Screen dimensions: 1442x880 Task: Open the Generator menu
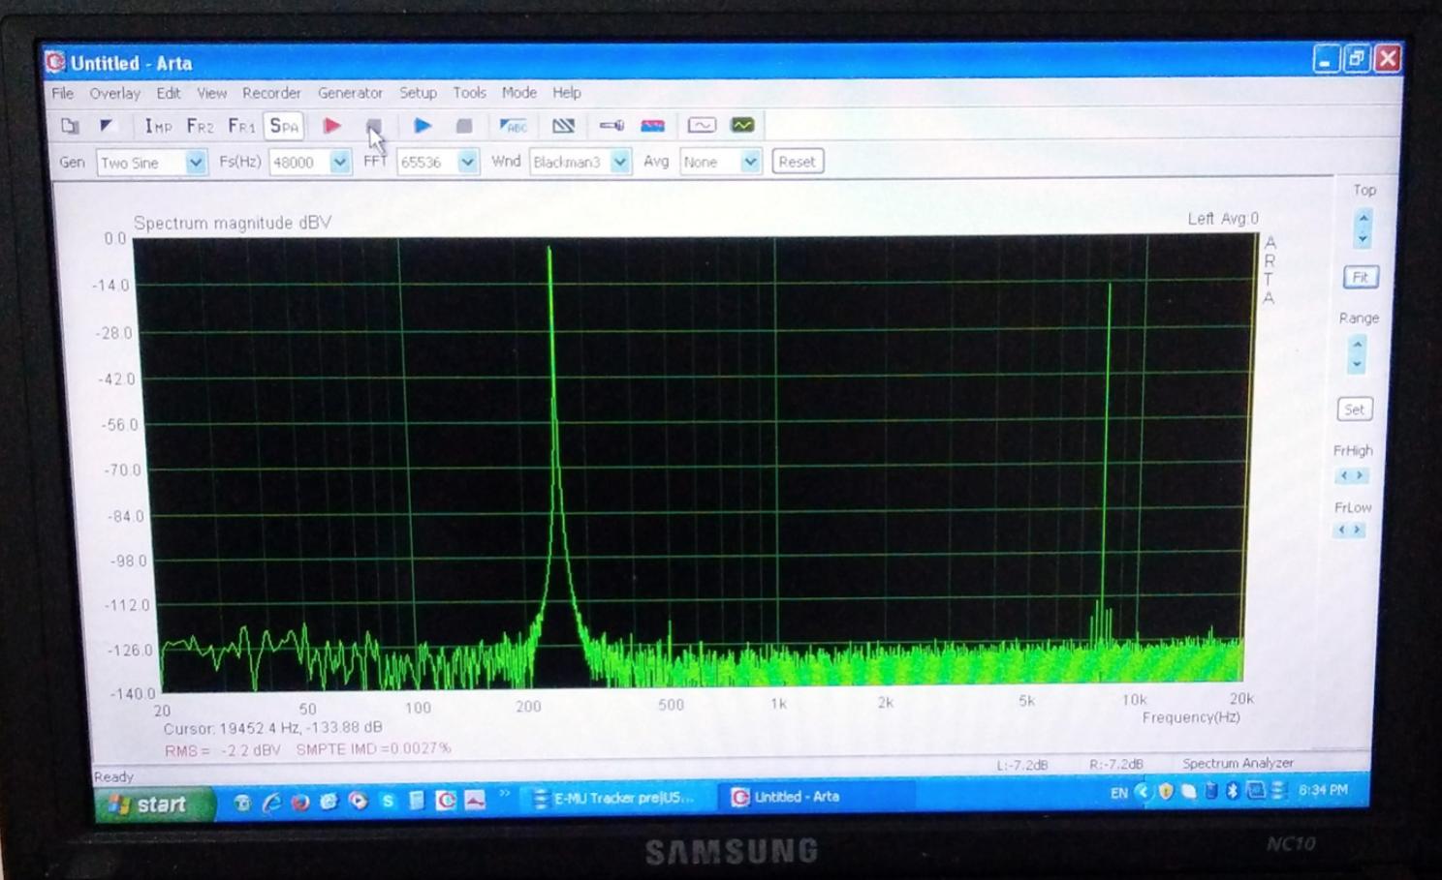click(x=350, y=93)
